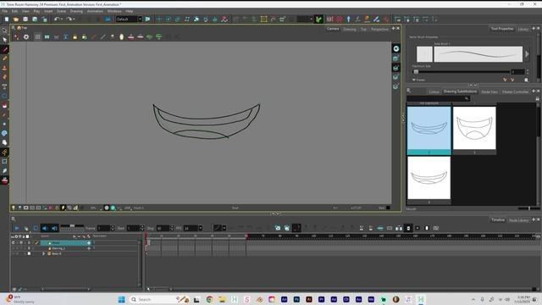The height and width of the screenshot is (305, 542).
Task: Open the FPS dropdown in the playback toolbar
Action: pos(201,228)
